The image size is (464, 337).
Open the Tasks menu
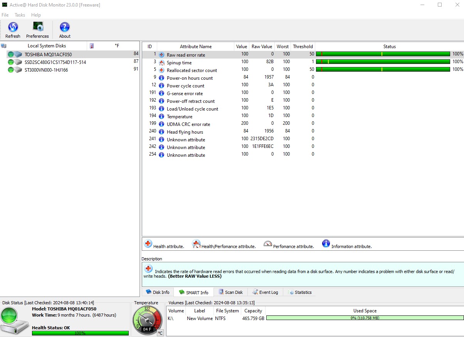(x=20, y=15)
